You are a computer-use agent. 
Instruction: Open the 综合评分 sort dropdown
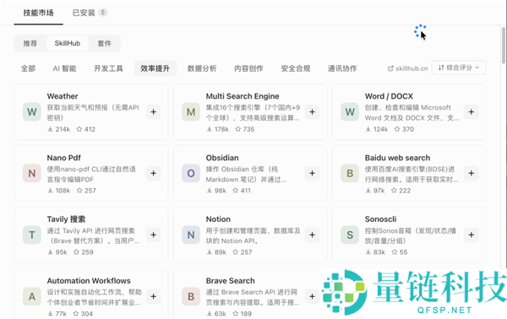459,68
